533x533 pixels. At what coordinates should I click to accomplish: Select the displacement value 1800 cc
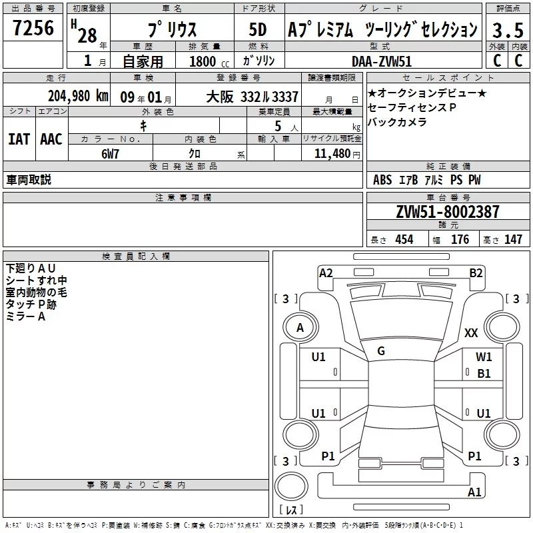click(209, 62)
